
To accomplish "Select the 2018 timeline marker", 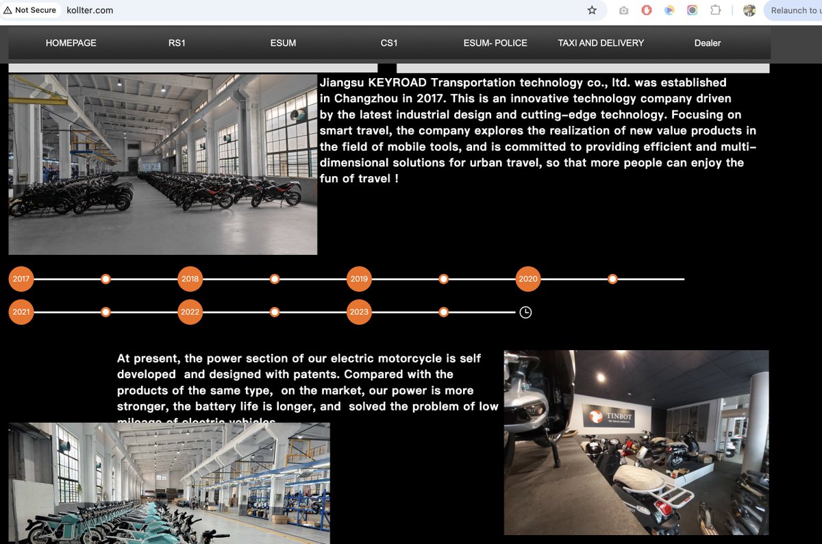I will tap(190, 279).
